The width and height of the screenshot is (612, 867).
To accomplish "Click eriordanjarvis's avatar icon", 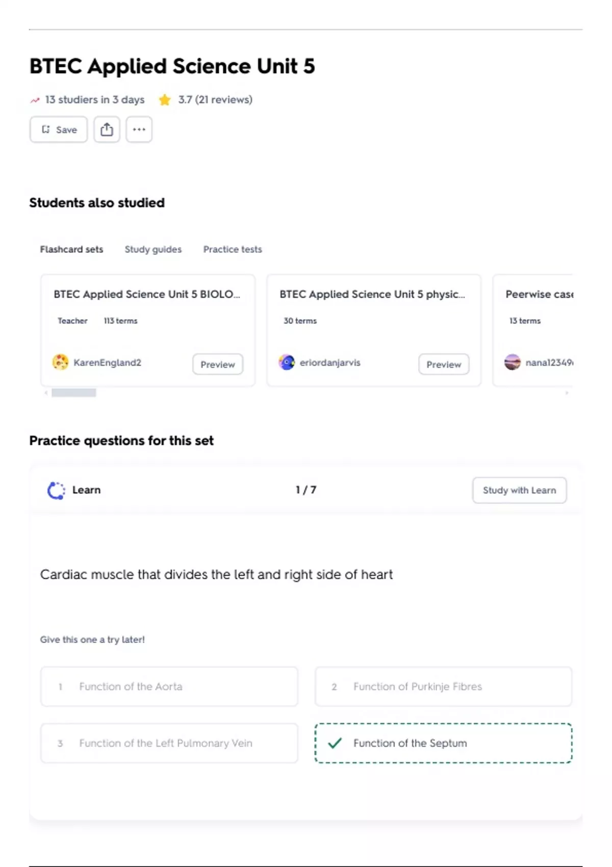I will pos(287,363).
